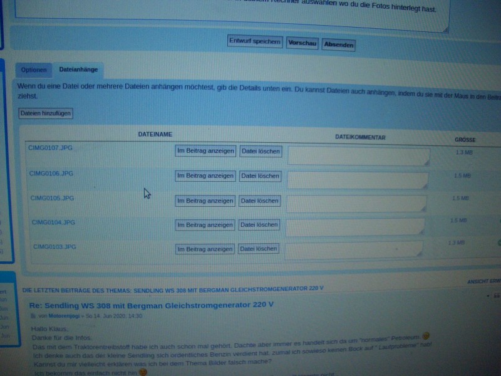Click Im Beitrag anzeigen for CIMG0105.JPG
The height and width of the screenshot is (376, 501).
pos(205,201)
